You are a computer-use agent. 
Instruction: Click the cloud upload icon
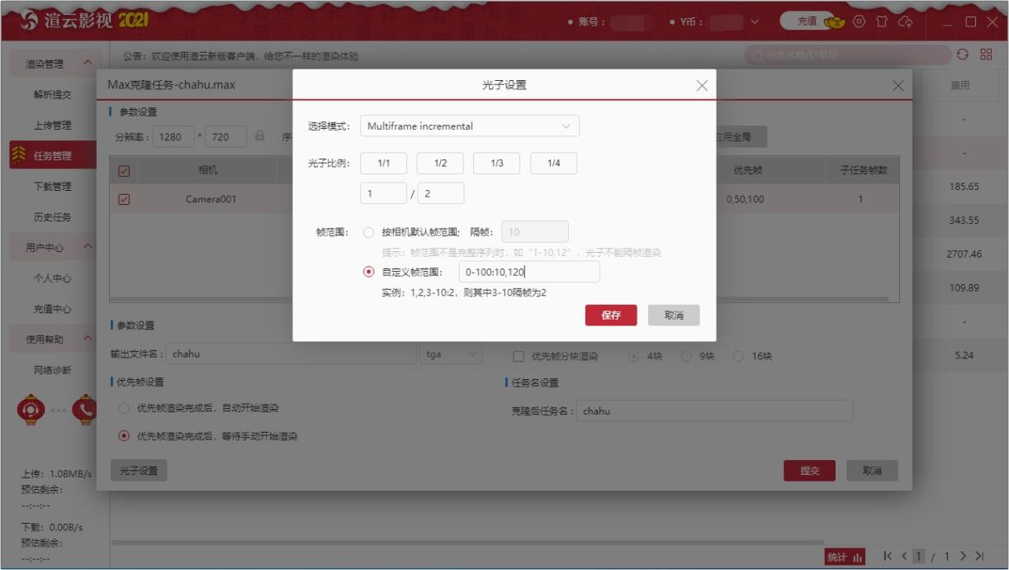[906, 22]
